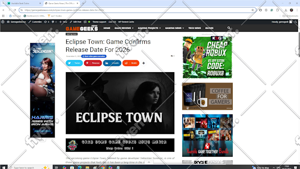This screenshot has height=169, width=300.
Task: Open File Explorer from the taskbar
Action: pyautogui.click(x=87, y=168)
